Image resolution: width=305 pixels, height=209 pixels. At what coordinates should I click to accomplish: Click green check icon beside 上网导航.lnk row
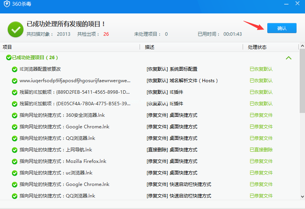(15, 150)
